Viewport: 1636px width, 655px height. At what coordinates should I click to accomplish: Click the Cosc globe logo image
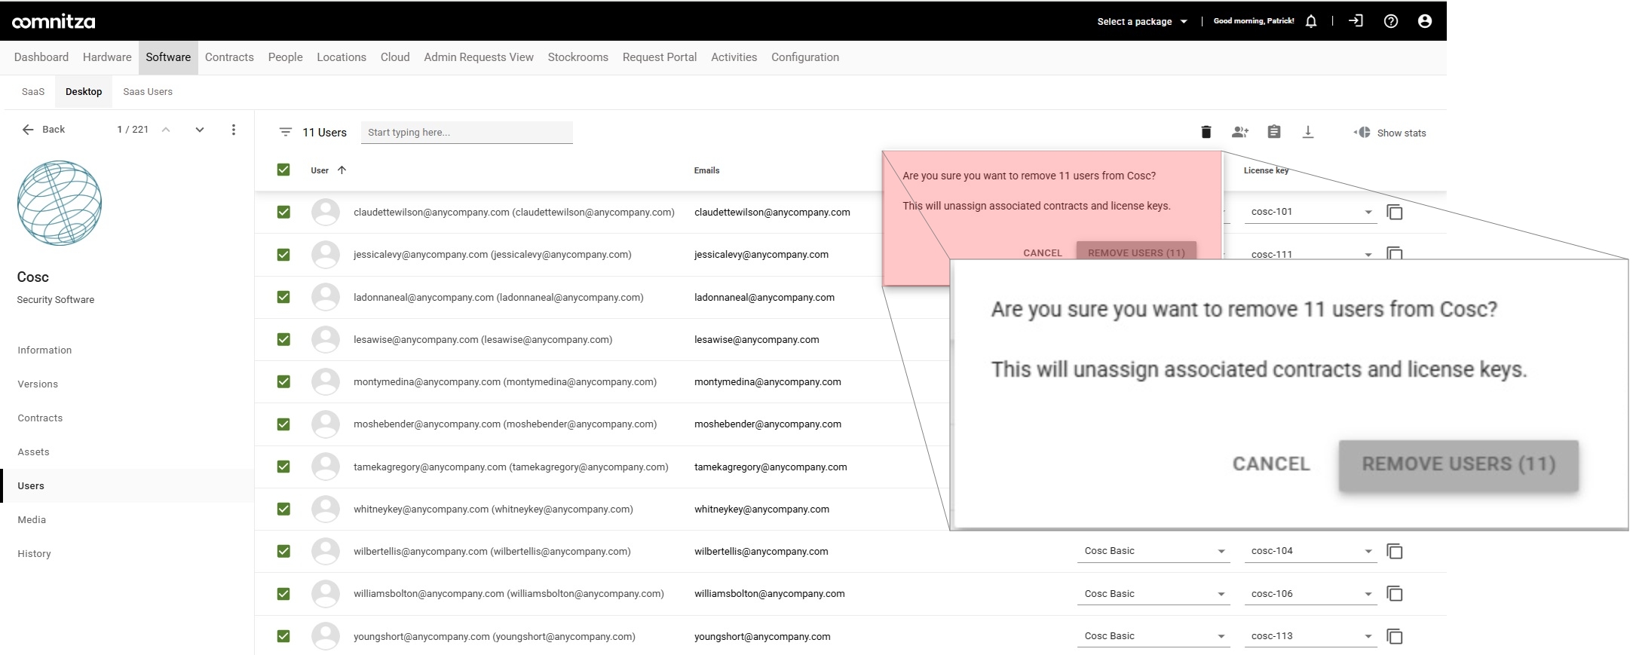(60, 203)
